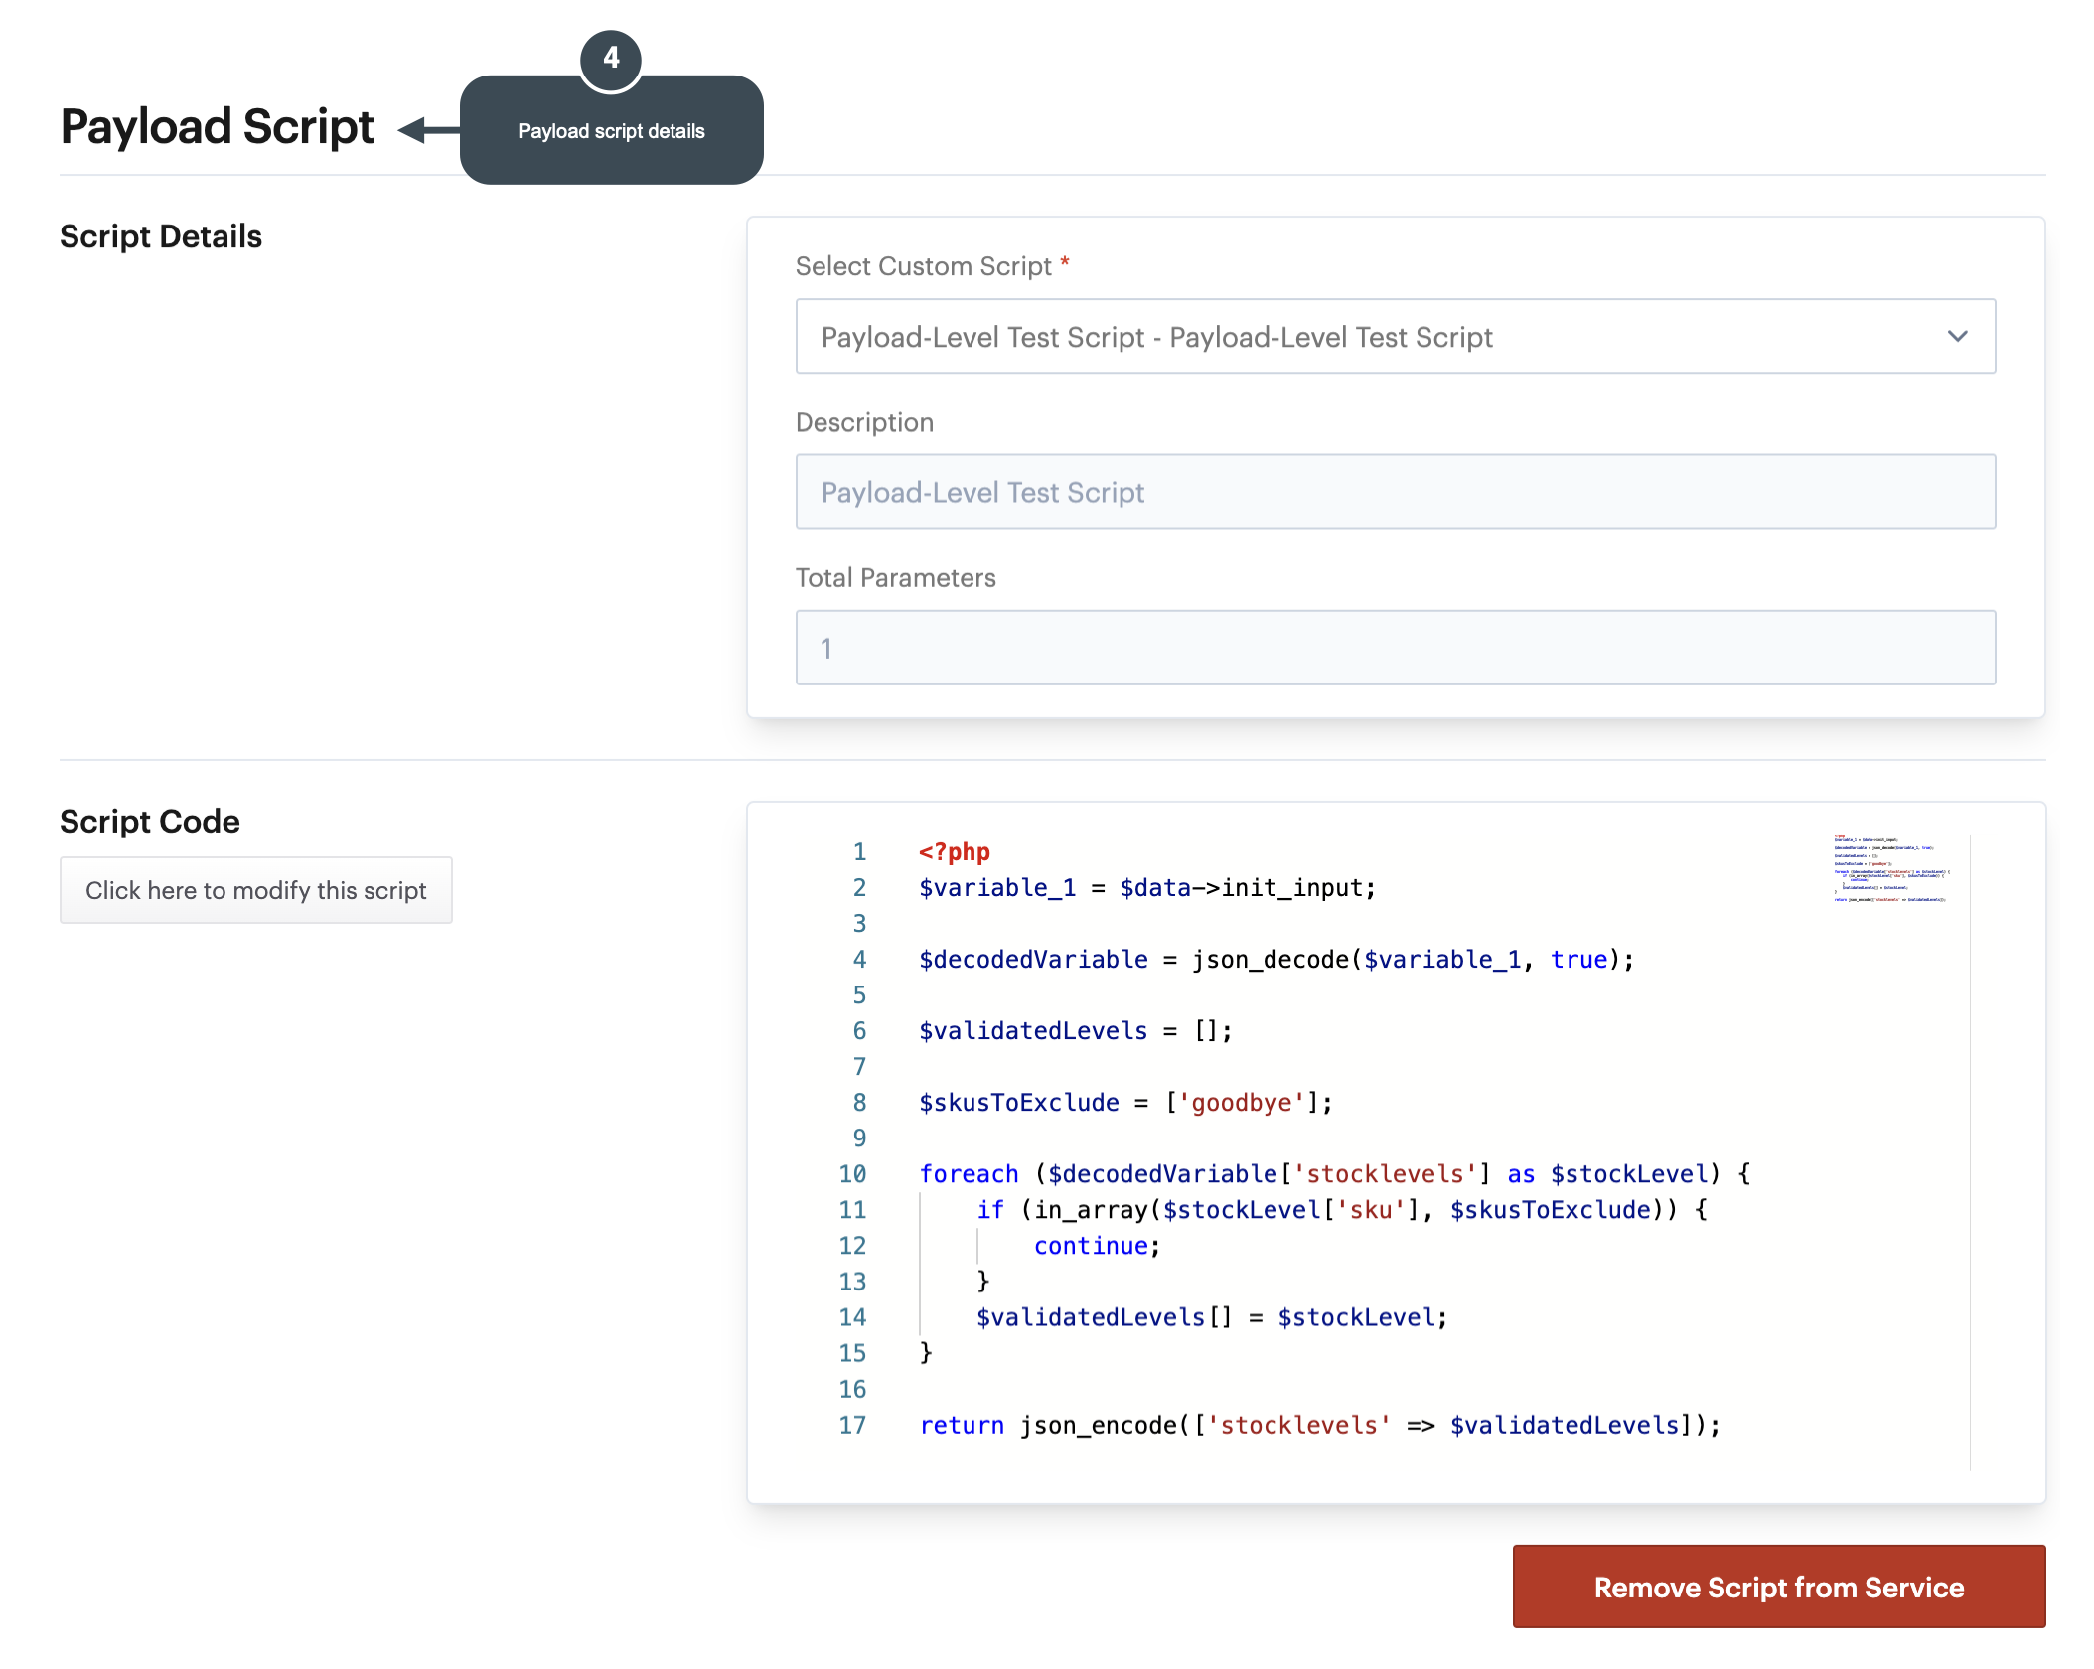This screenshot has height=1669, width=2094.
Task: Click the code editor vertical scrollbar
Action: point(1982,1152)
